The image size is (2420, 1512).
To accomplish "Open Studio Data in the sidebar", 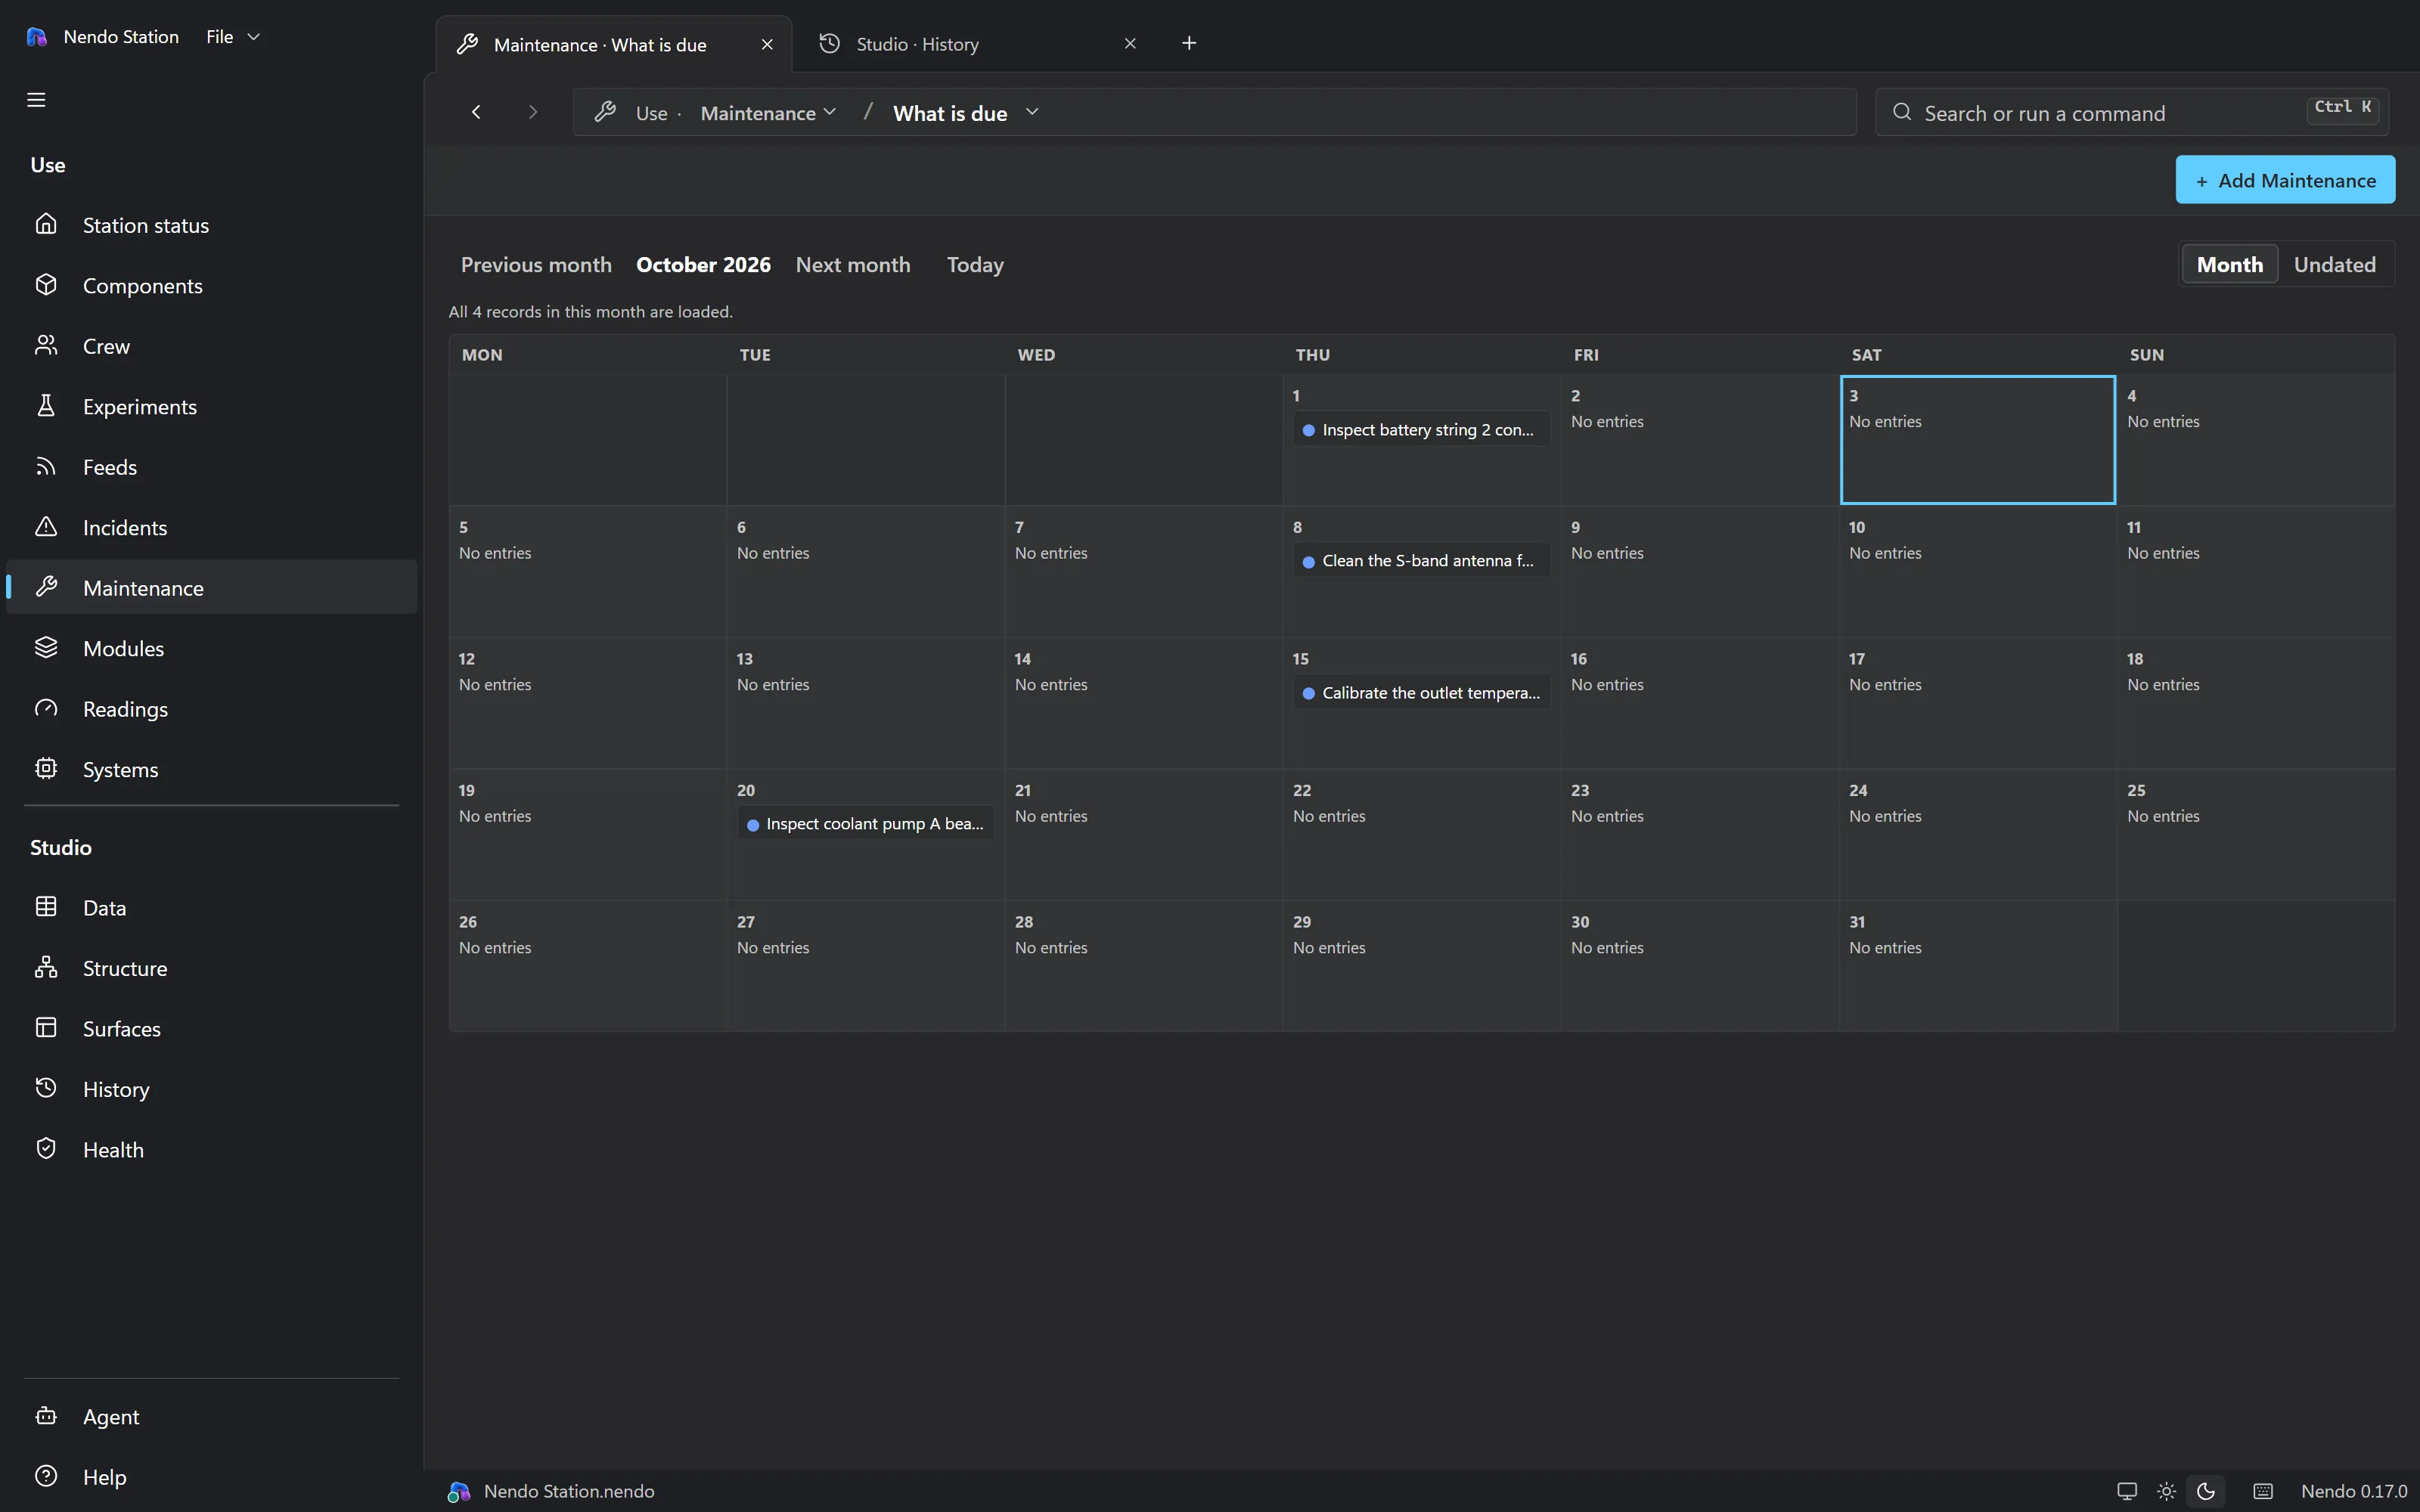I will (211, 908).
